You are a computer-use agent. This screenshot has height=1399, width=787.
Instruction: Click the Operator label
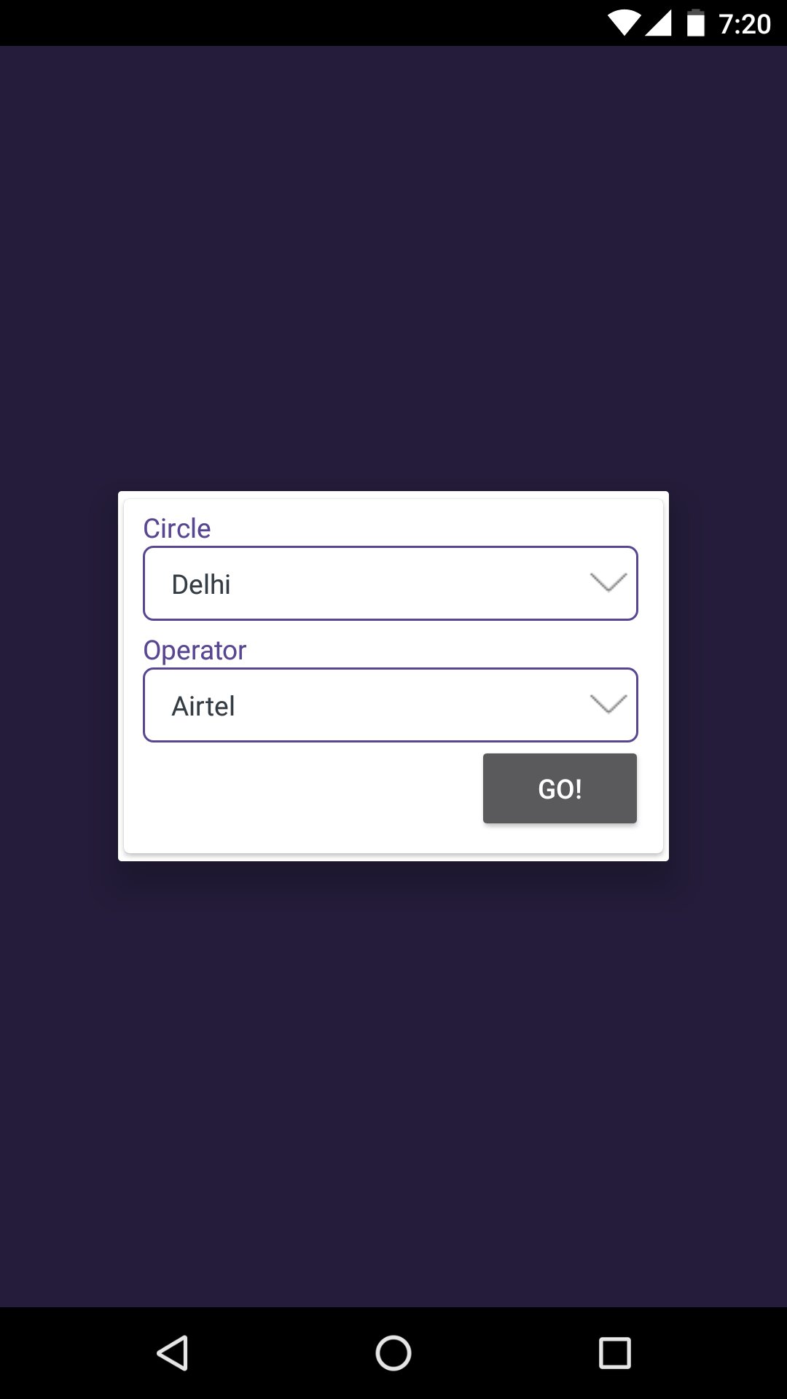click(195, 649)
